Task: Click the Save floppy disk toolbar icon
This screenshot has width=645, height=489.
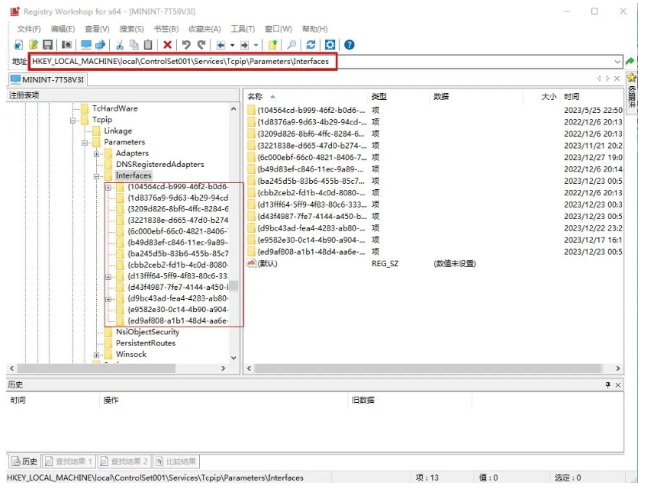Action: pos(48,45)
